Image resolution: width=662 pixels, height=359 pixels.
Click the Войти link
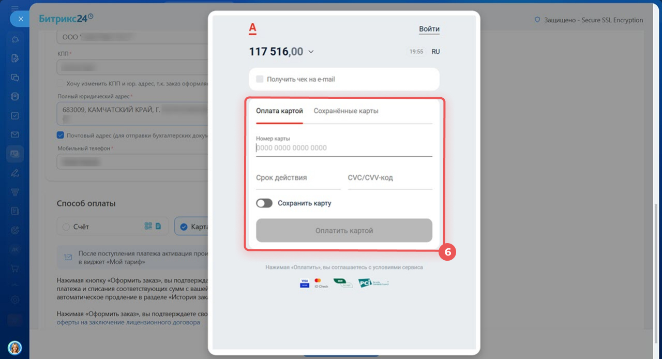click(x=429, y=29)
